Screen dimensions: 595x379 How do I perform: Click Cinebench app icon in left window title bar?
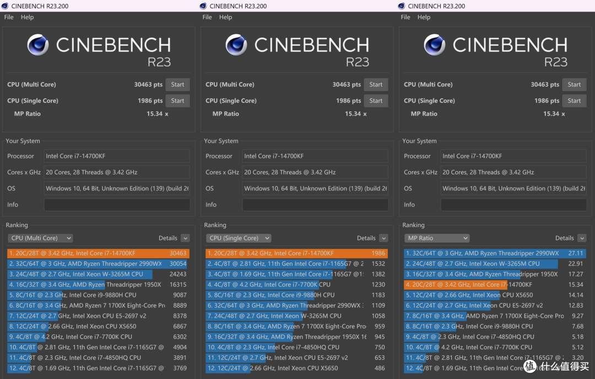click(5, 6)
